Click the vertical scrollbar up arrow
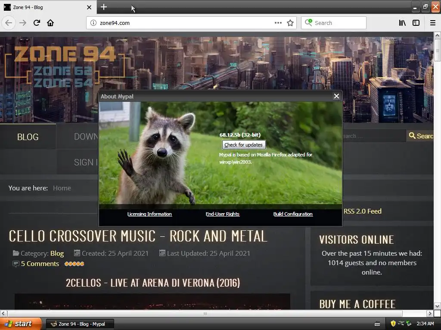 pyautogui.click(x=437, y=35)
